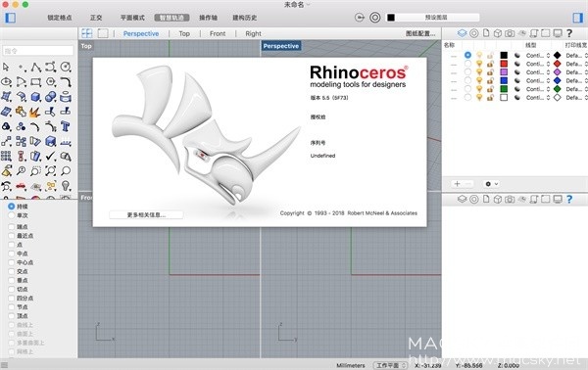This screenshot has width=588, height=370.
Task: Click the 更多相关信息 button
Action: [x=146, y=215]
